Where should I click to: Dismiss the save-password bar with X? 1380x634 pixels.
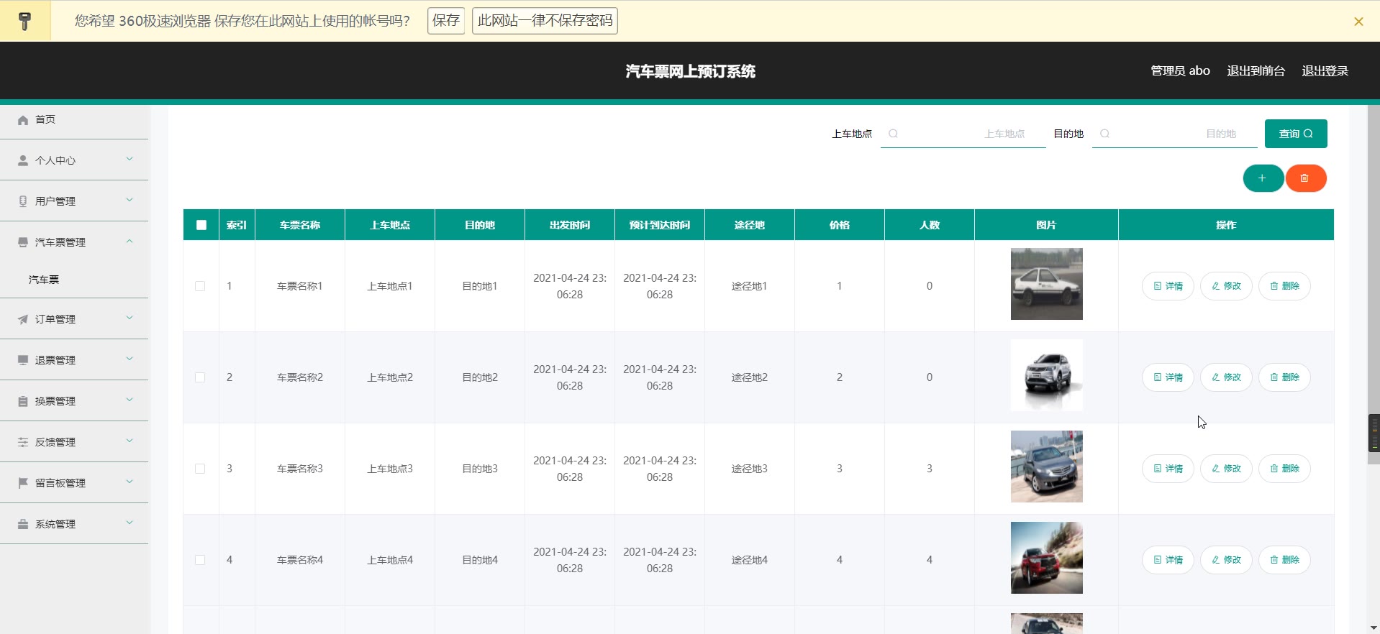1358,22
